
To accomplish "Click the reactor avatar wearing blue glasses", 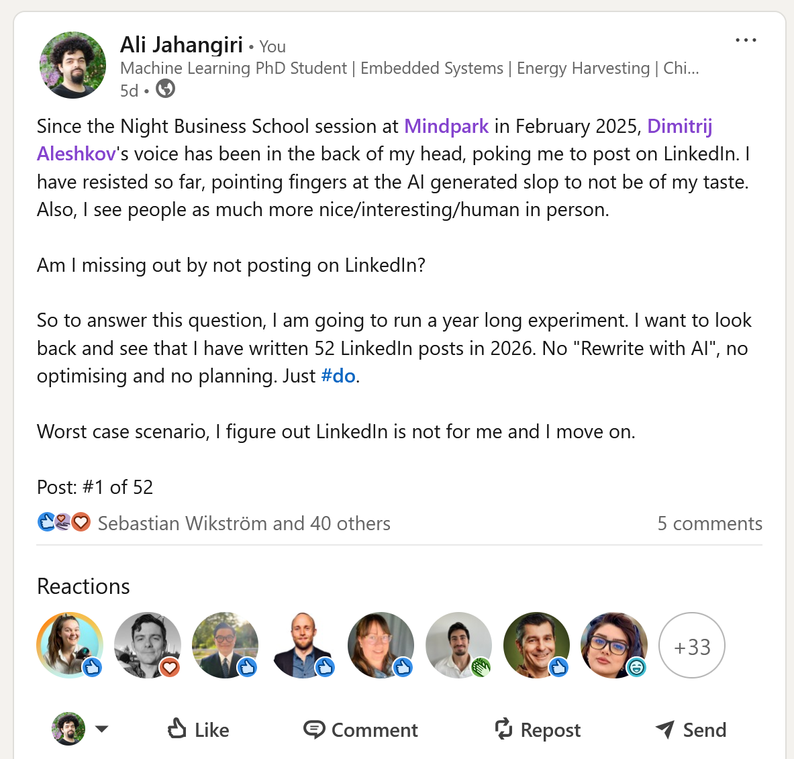I will point(613,645).
